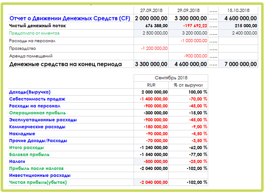Select cost of sales value -1 400 000,00
This screenshot has width=264, height=194.
tap(151, 99)
